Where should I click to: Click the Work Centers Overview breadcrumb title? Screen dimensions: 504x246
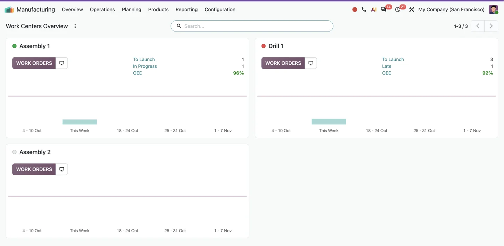tap(37, 26)
